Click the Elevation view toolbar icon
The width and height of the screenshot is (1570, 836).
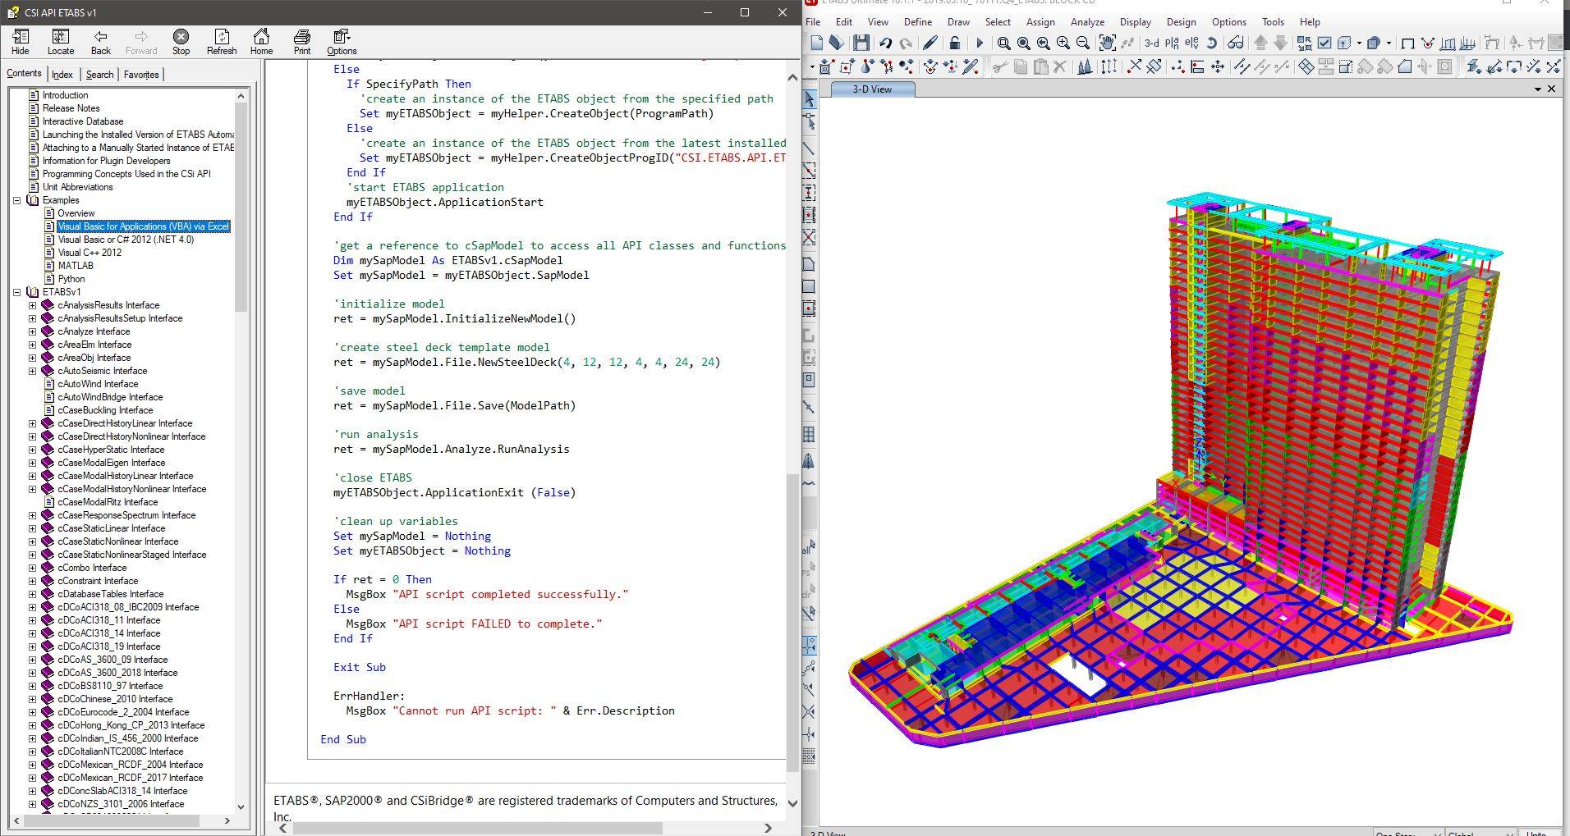(x=1191, y=43)
